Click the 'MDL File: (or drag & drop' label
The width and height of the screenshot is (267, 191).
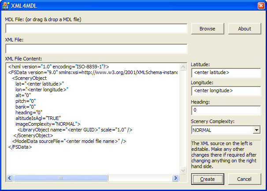[43, 19]
